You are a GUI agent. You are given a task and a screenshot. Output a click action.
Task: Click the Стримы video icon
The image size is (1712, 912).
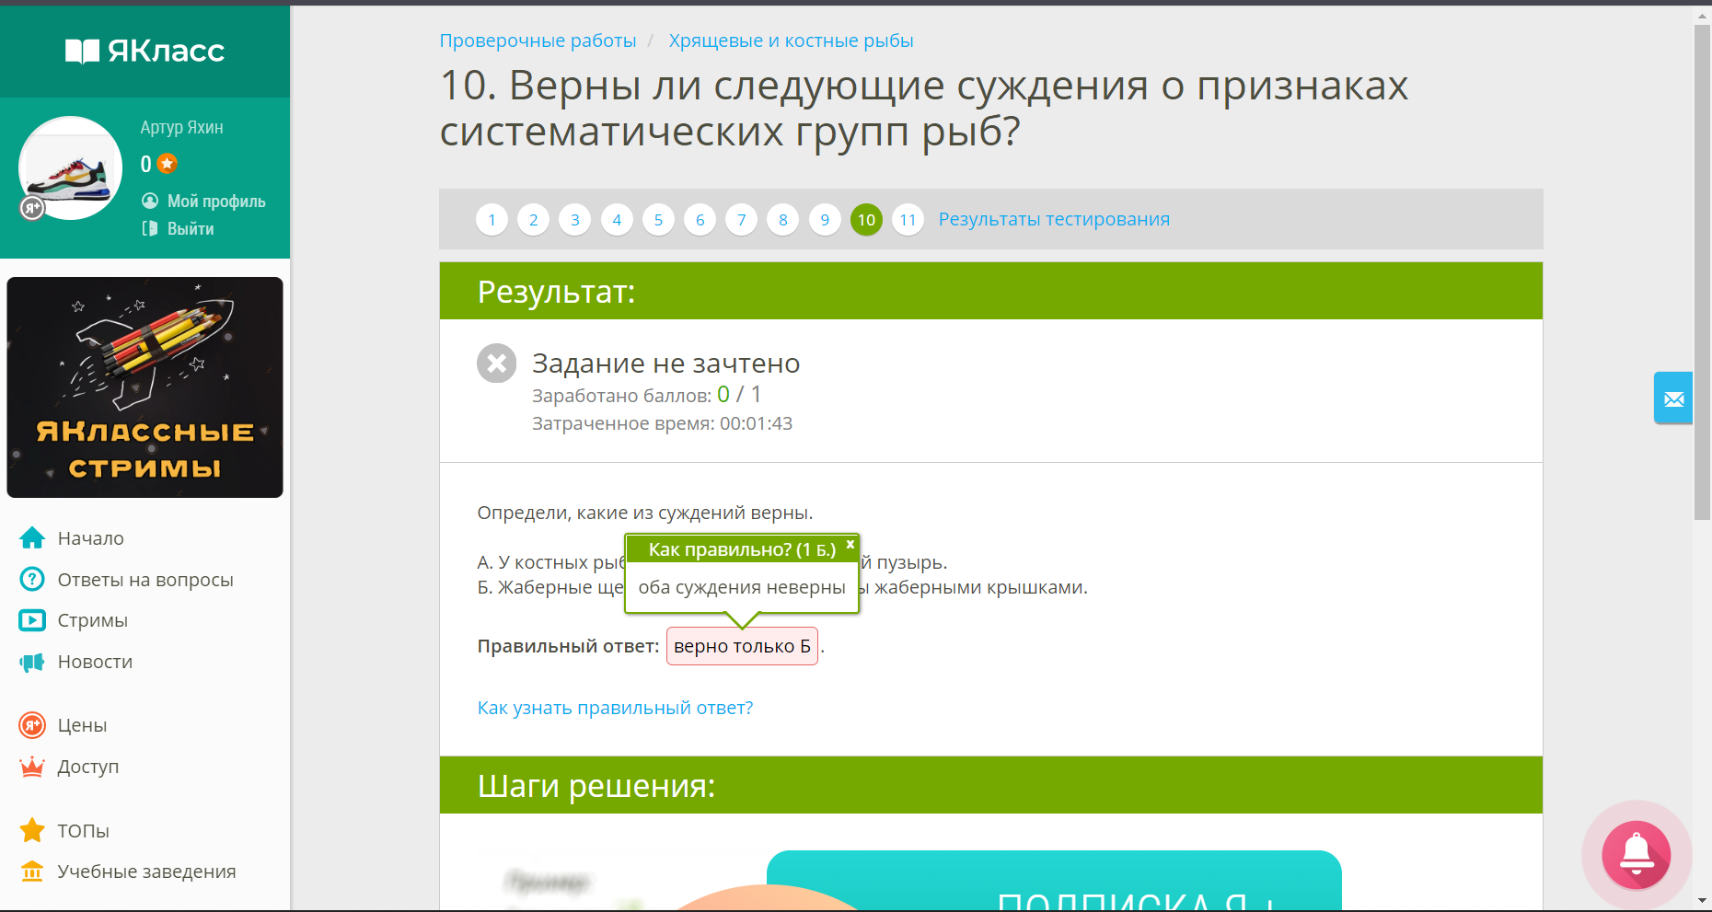(x=32, y=620)
